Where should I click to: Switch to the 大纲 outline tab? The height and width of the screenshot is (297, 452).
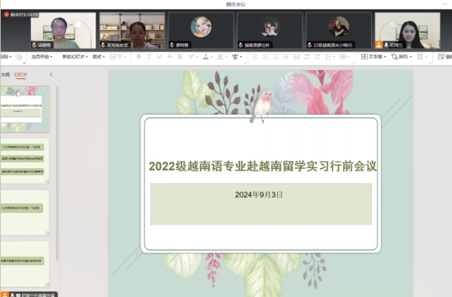(x=5, y=74)
